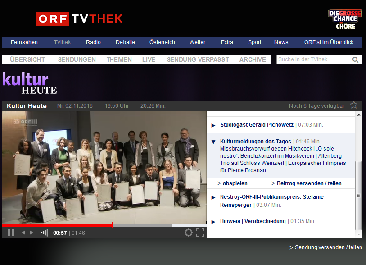Mark show as favorite with star
Image resolution: width=366 pixels, height=265 pixels.
[x=354, y=105]
